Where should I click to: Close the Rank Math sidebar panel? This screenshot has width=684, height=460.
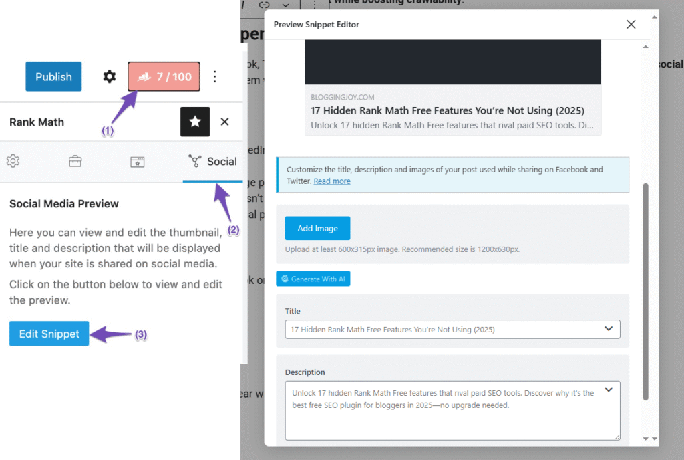[x=224, y=122]
